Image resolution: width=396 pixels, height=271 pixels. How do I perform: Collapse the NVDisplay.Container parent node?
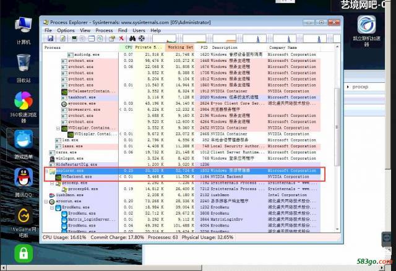[x=58, y=128]
